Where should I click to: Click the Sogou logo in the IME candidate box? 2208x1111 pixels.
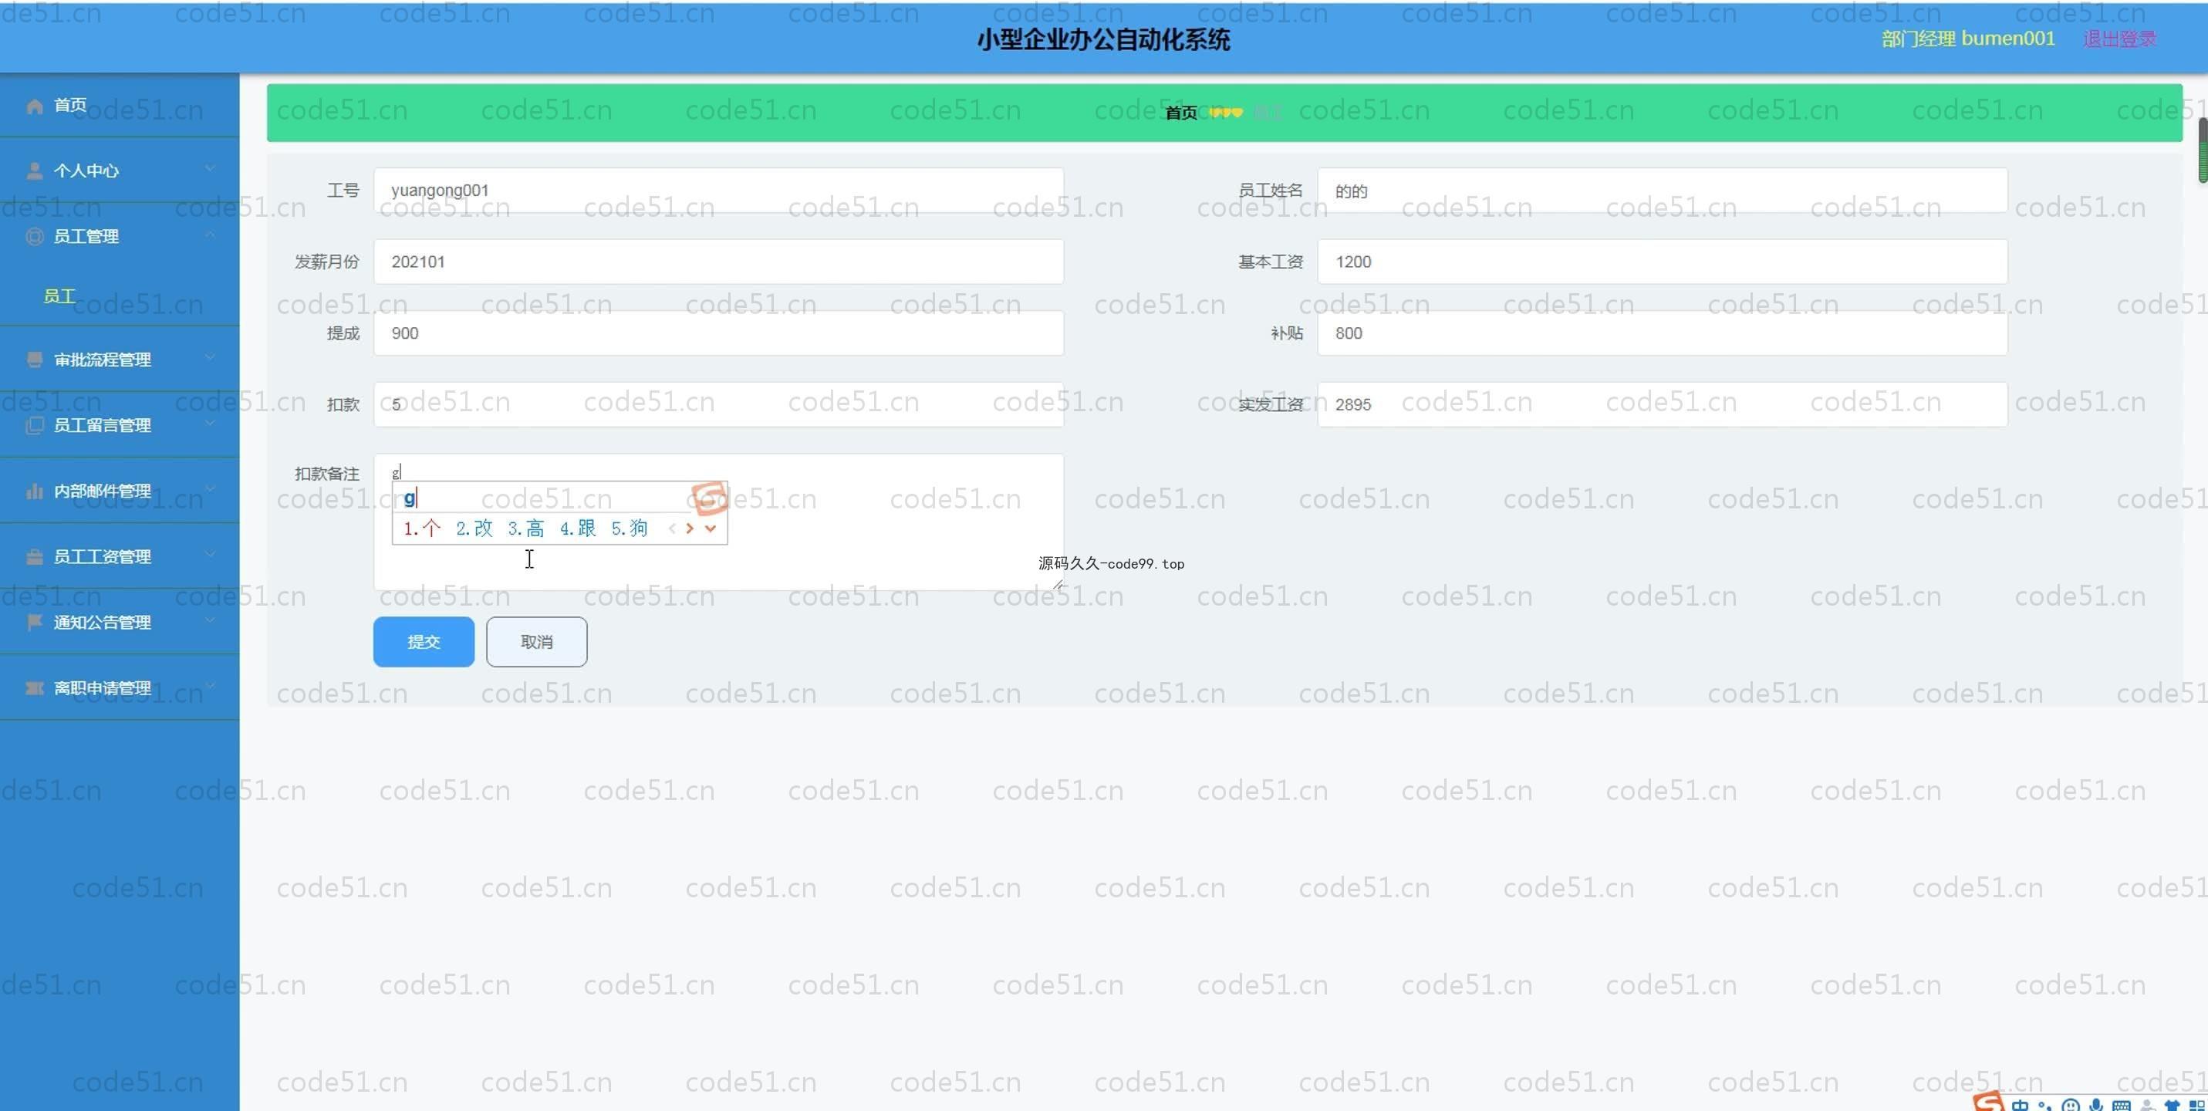point(710,498)
